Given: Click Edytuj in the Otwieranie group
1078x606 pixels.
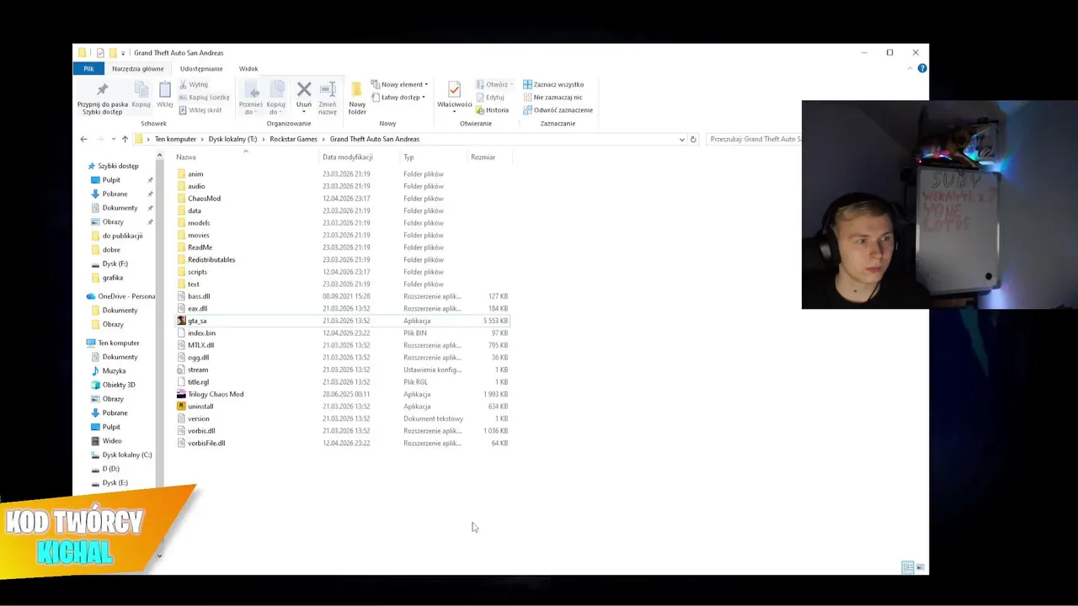Looking at the screenshot, I should [x=490, y=97].
